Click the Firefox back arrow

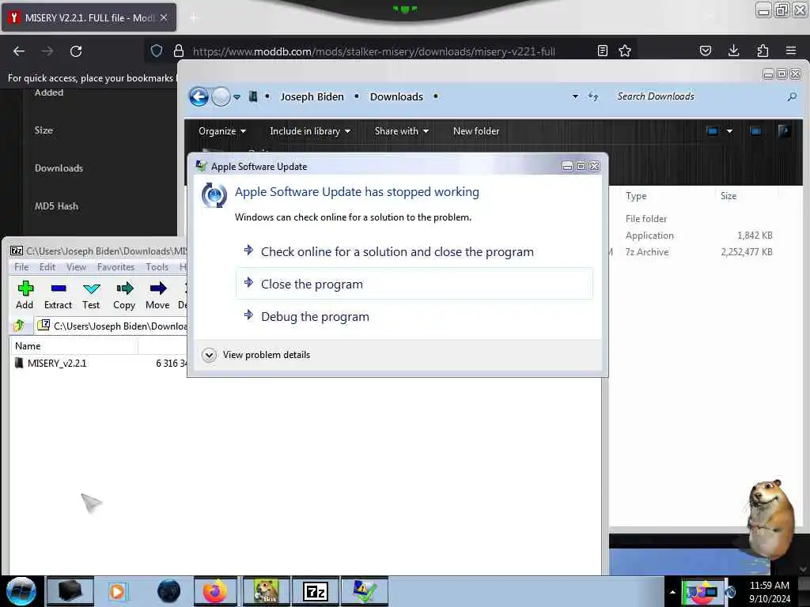(19, 51)
